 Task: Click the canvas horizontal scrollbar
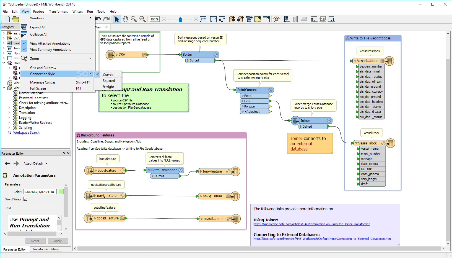(x=259, y=249)
